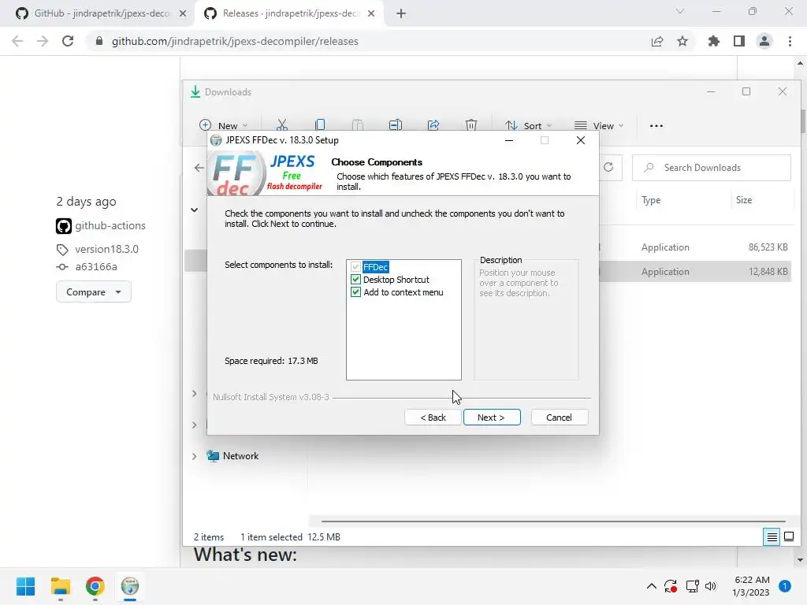The height and width of the screenshot is (605, 807).
Task: Click the Paste icon in Downloads toolbar
Action: (x=358, y=125)
